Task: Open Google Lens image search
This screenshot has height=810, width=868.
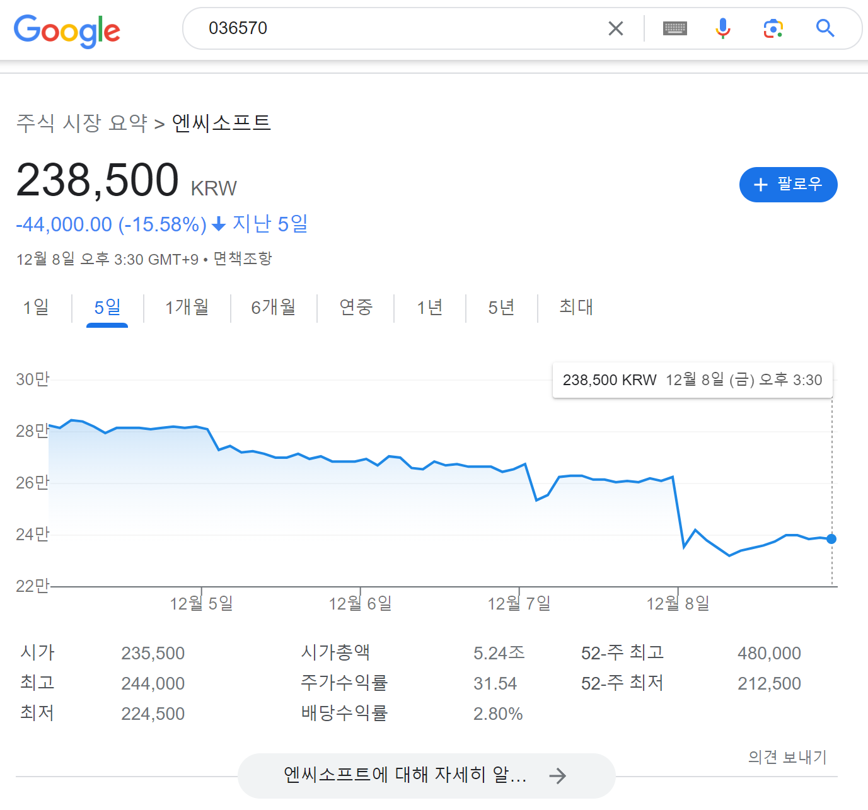Action: (773, 28)
